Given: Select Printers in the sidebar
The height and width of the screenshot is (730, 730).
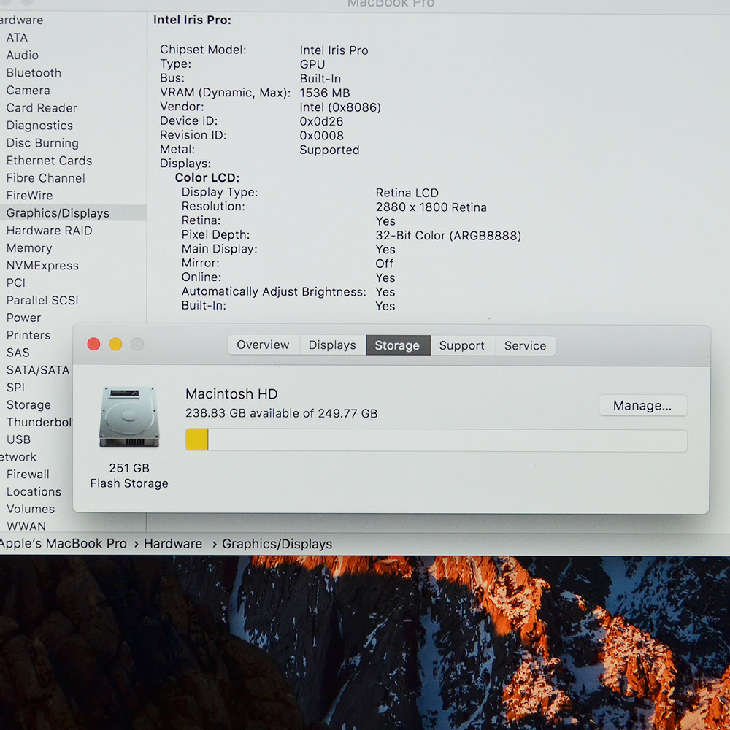Looking at the screenshot, I should tap(28, 335).
